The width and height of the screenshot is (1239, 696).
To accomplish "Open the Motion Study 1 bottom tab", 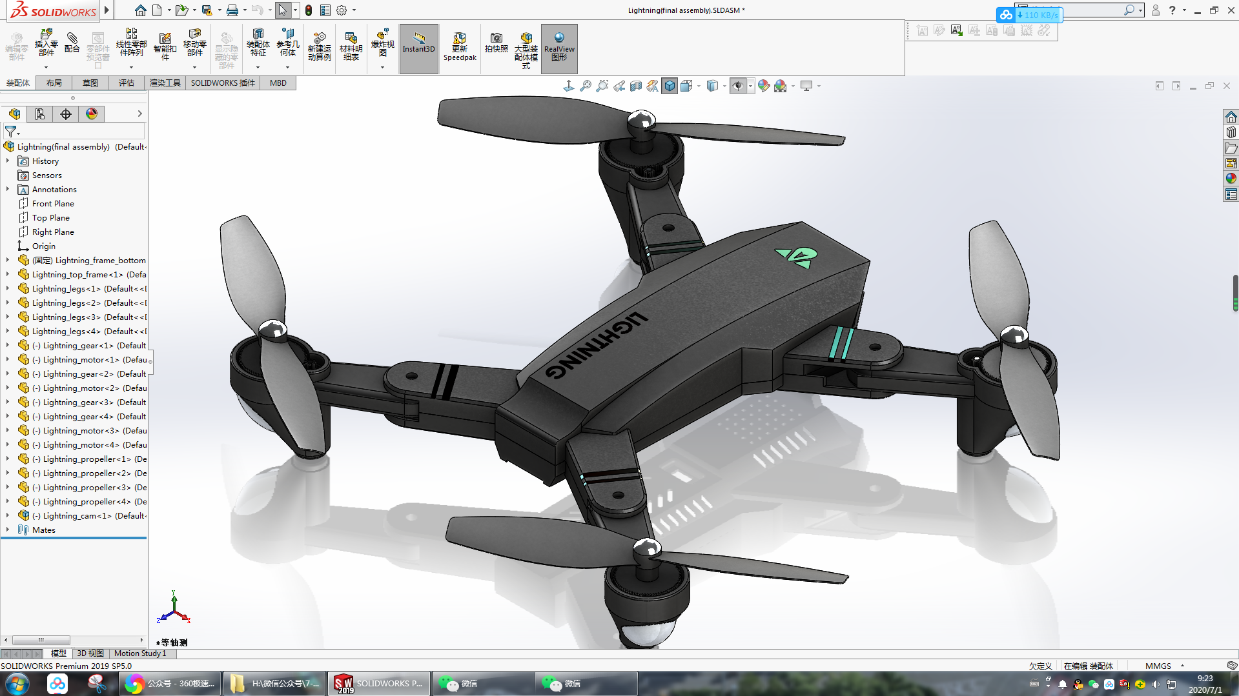I will coord(140,653).
